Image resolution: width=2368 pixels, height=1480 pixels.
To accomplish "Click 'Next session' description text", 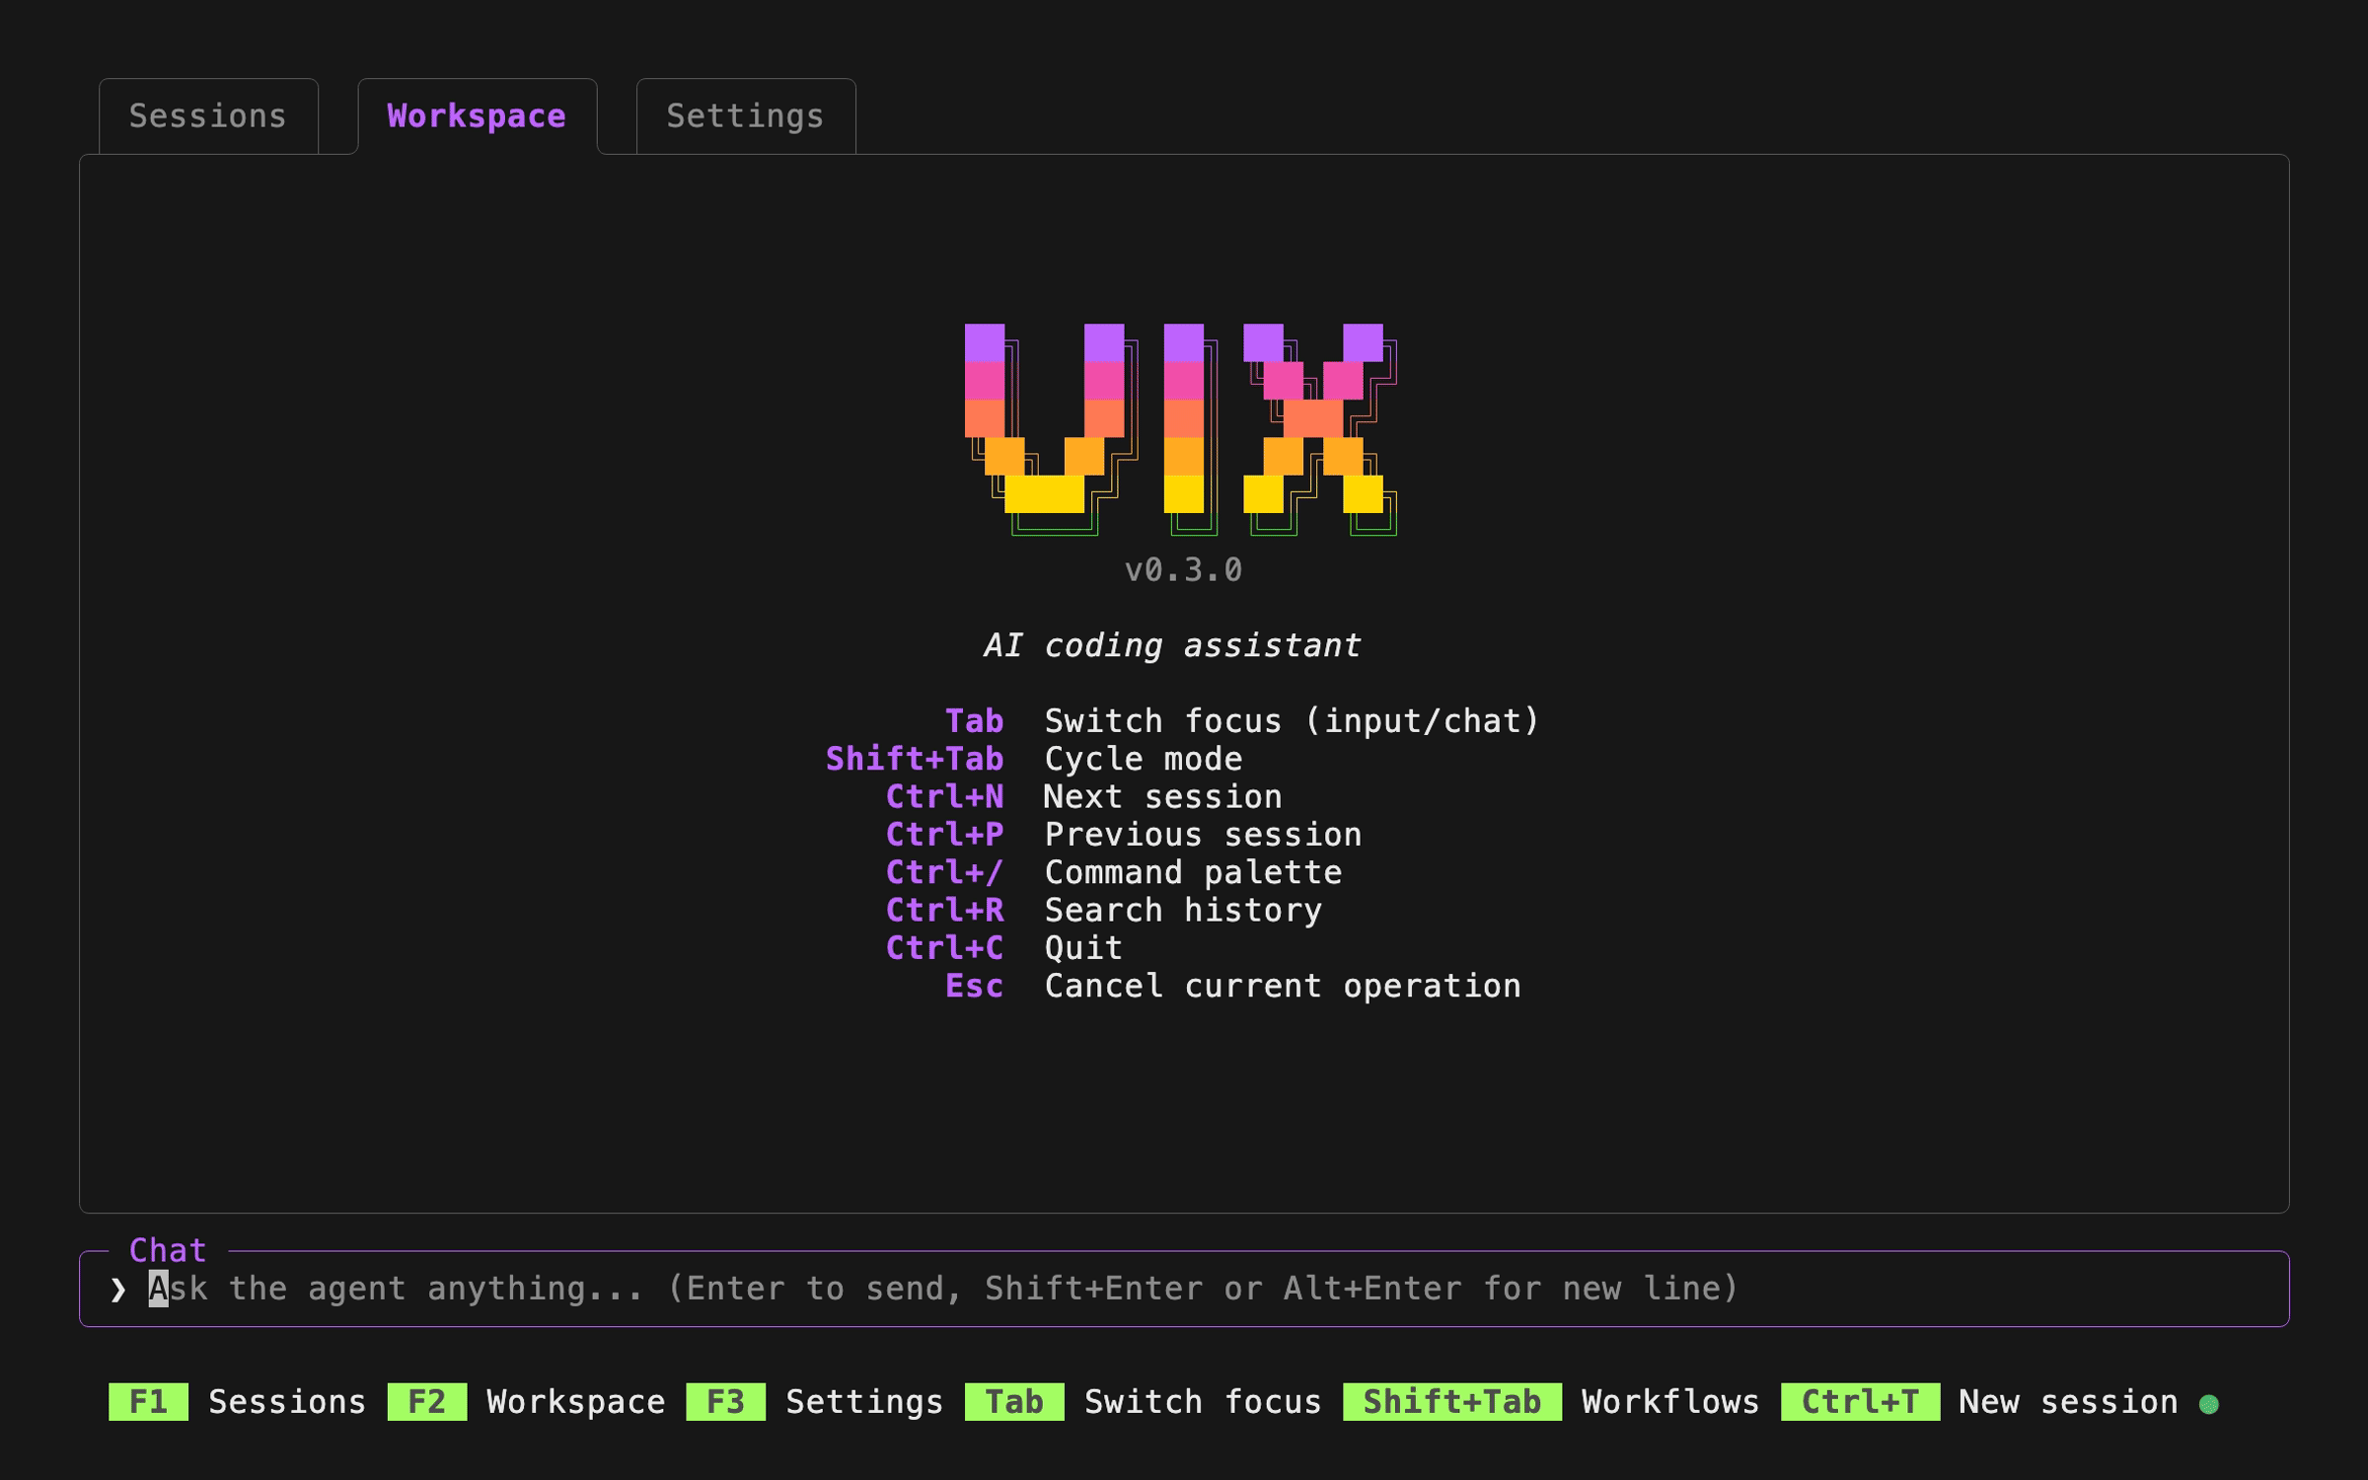I will coord(1163,796).
